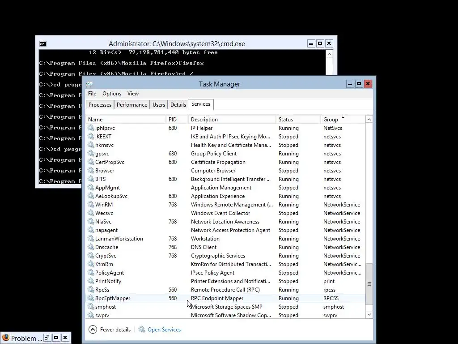
Task: Click the gear icon beside Browser service
Action: (91, 170)
